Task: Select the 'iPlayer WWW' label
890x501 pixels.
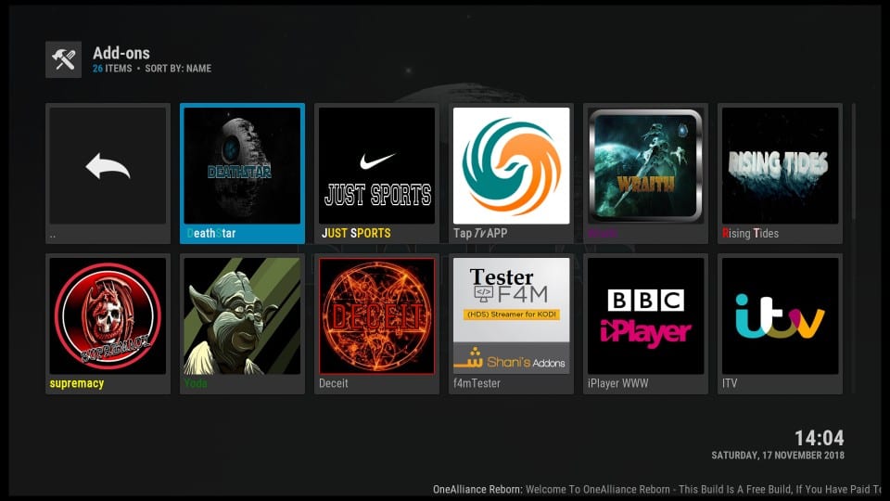Action: point(617,383)
